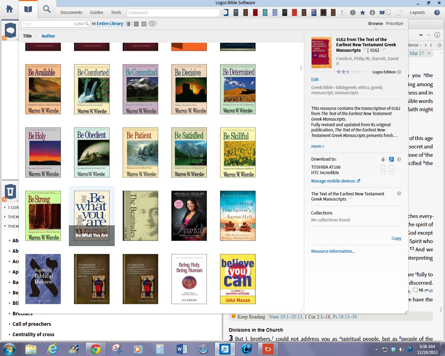
Task: Open the Help question mark icon
Action: pos(437,13)
